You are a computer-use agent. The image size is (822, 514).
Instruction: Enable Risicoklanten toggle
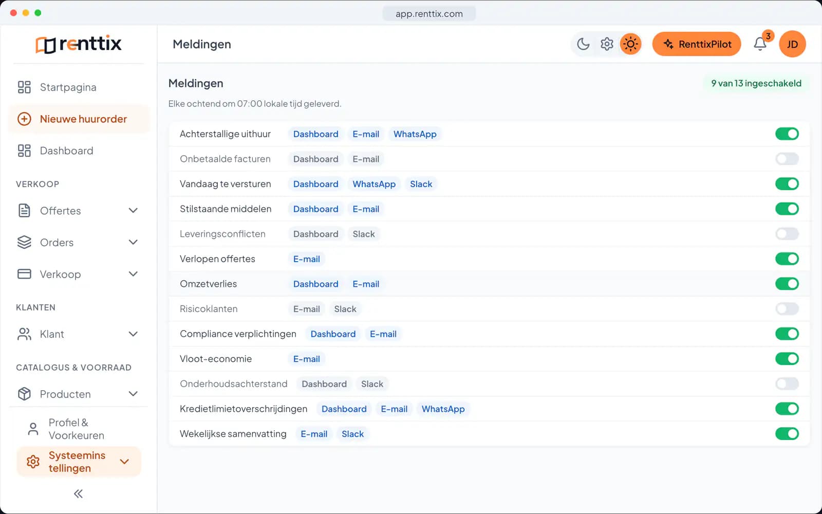point(787,309)
